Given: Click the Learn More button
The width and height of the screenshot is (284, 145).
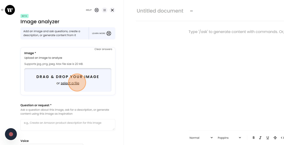Looking at the screenshot, I should point(102,33).
